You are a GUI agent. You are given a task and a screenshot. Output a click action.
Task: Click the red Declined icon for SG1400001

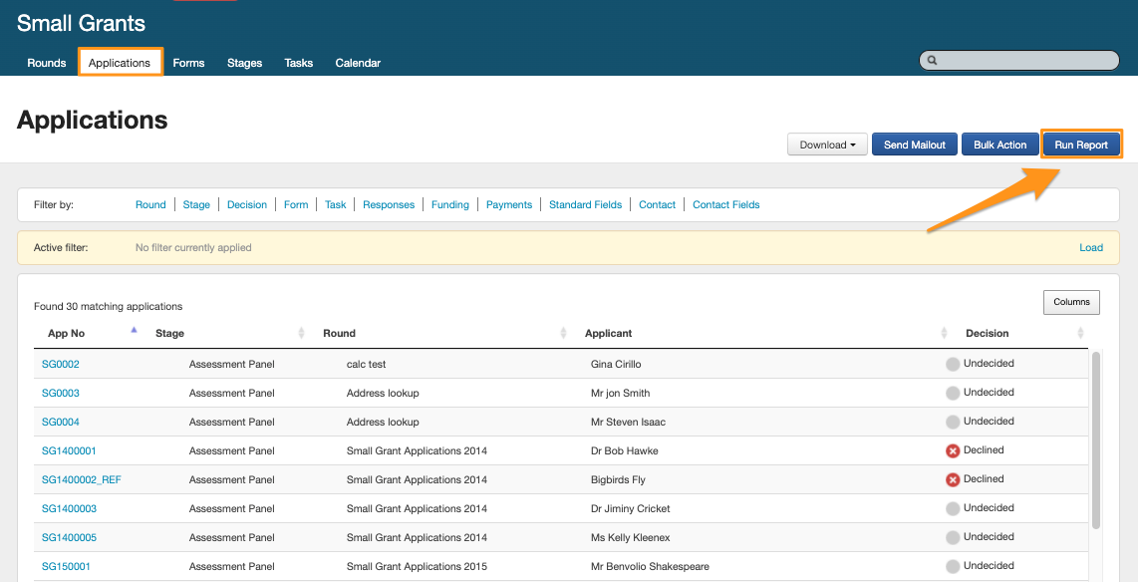pos(953,450)
